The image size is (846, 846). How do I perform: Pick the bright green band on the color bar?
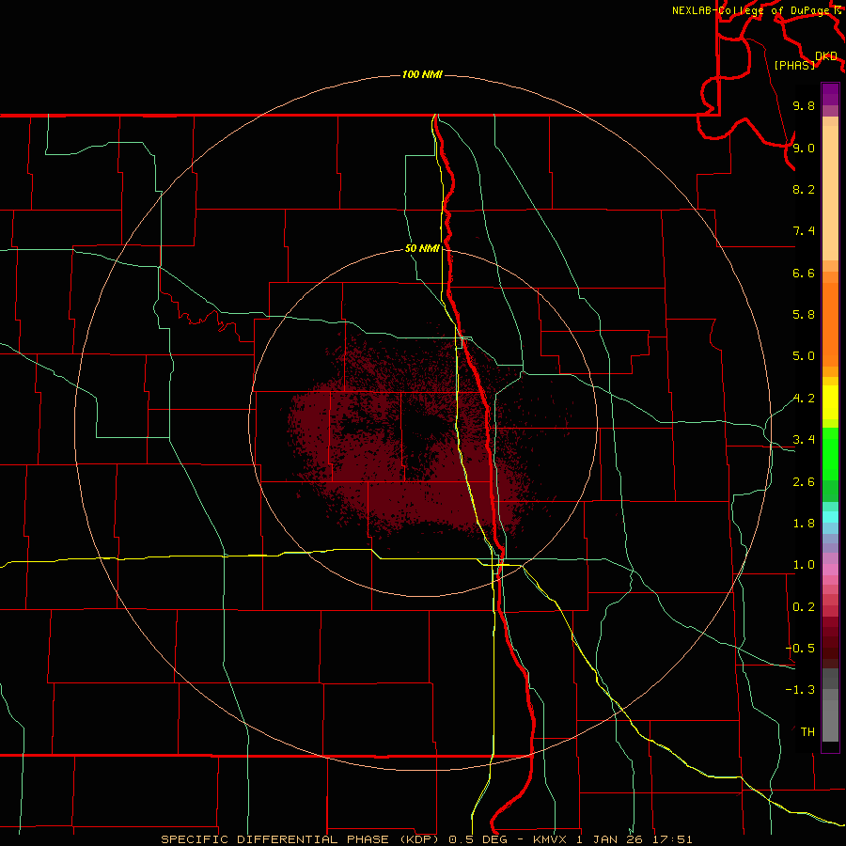coord(830,454)
